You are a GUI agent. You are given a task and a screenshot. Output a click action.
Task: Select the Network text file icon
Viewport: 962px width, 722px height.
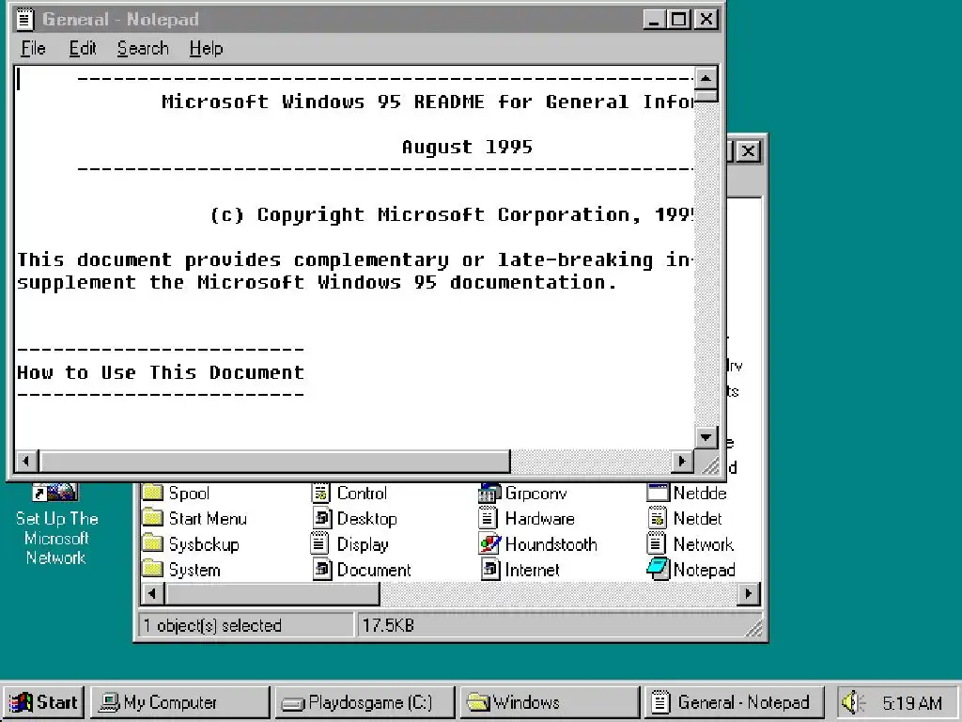(656, 544)
